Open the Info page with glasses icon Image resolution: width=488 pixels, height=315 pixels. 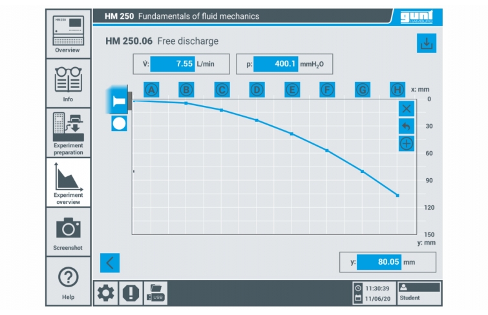click(68, 83)
